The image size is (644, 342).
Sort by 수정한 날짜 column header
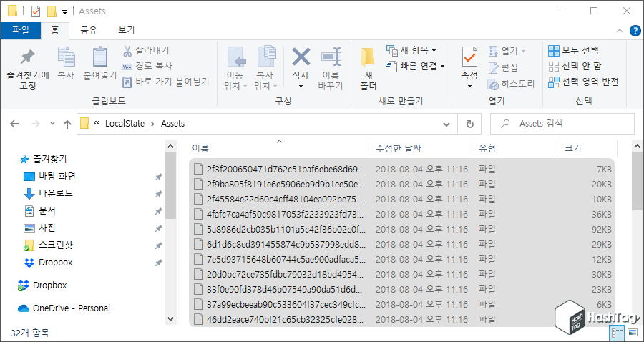pos(423,148)
